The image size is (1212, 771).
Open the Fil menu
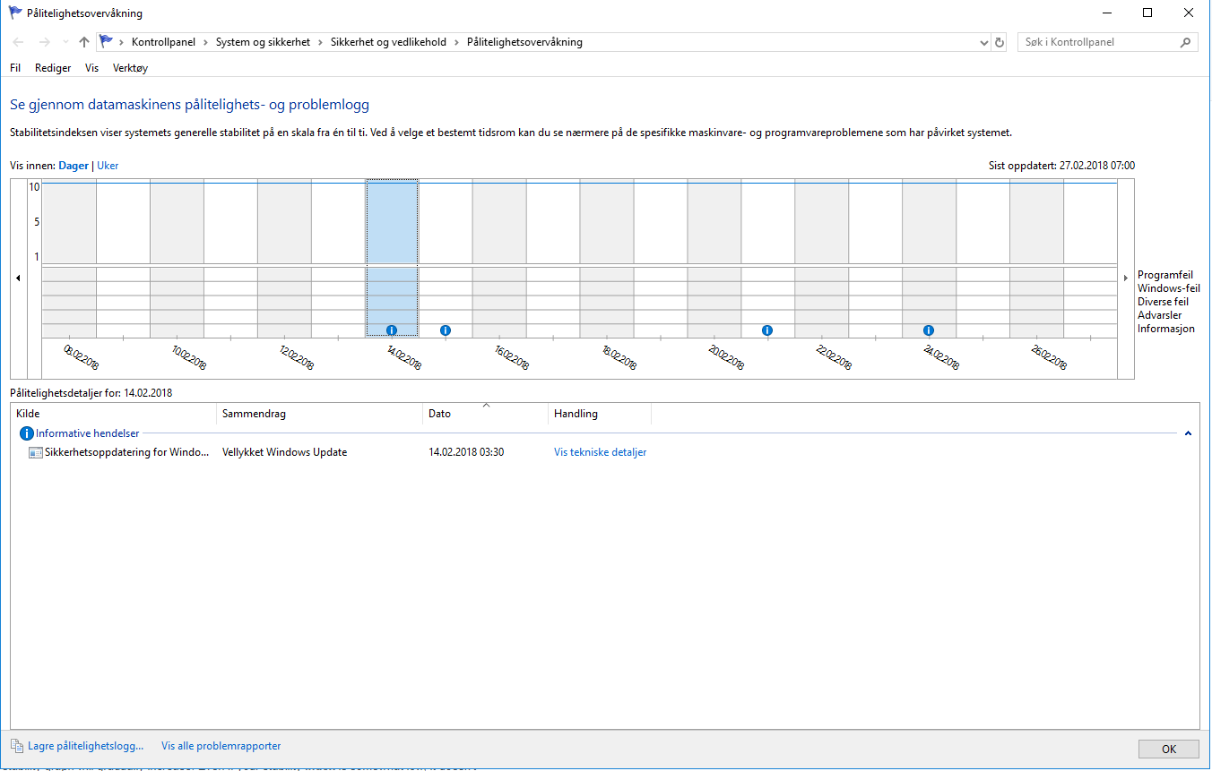click(x=15, y=68)
